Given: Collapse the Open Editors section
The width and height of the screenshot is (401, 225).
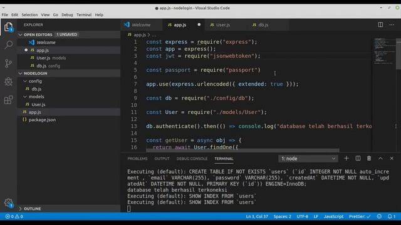Looking at the screenshot, I should [20, 34].
